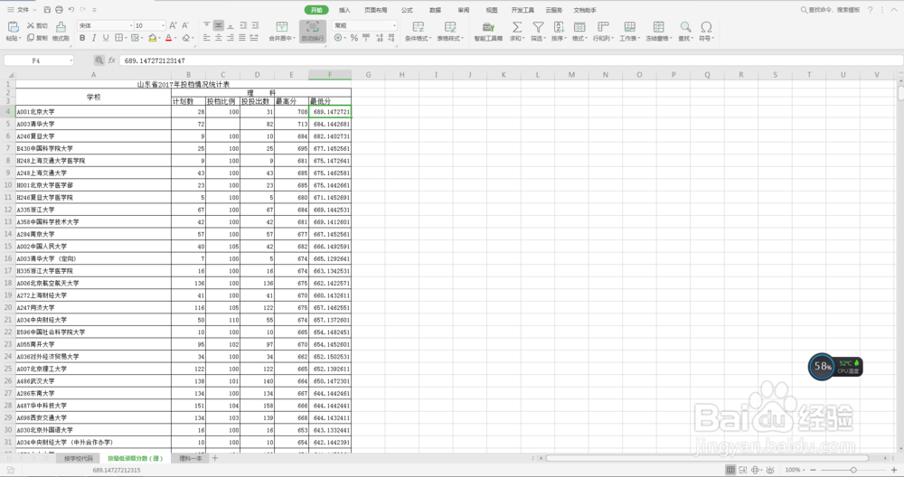Switch to the Review (审阅) tab
Screen dimensions: 904x477
click(464, 10)
